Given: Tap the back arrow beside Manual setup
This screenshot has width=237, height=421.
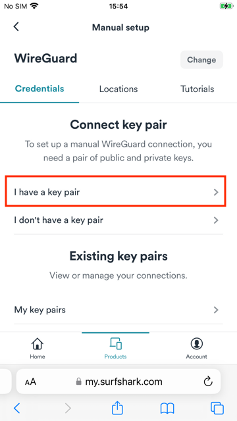Looking at the screenshot, I should (16, 27).
